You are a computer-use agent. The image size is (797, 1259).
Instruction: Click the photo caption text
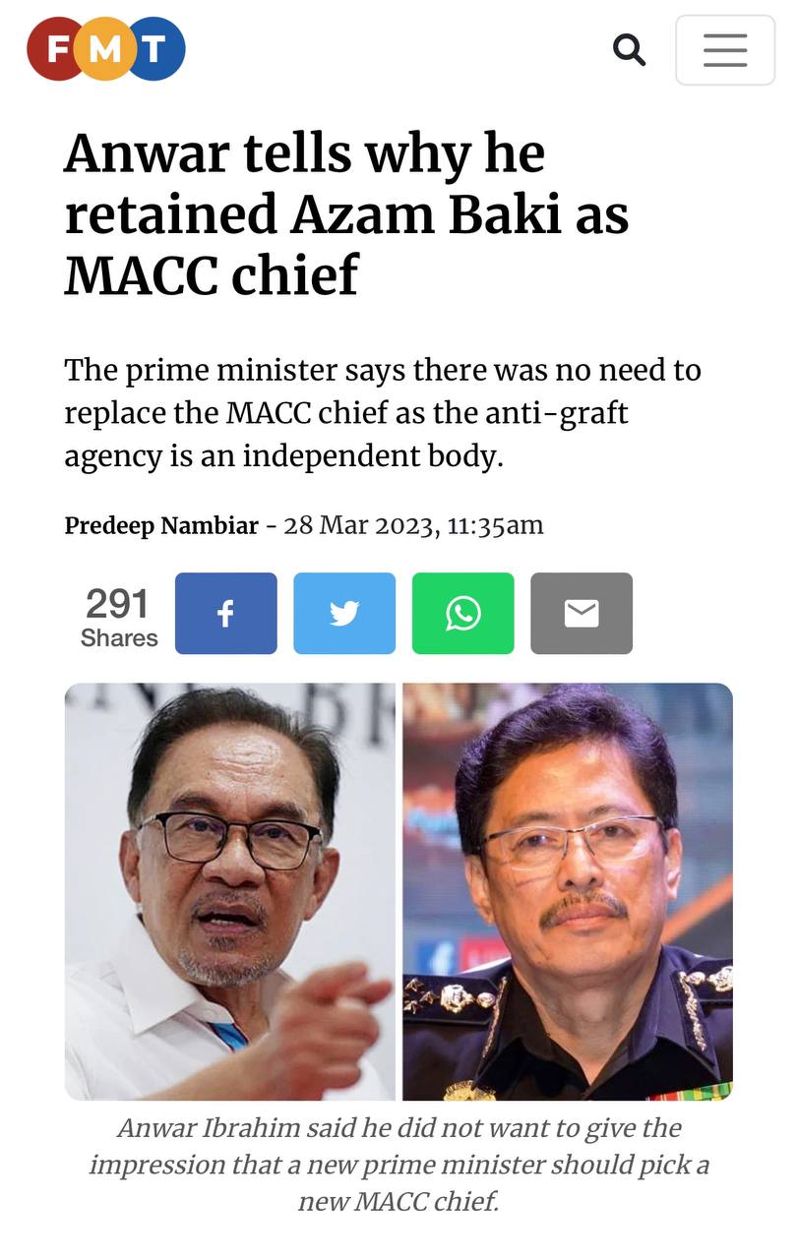[x=398, y=1165]
